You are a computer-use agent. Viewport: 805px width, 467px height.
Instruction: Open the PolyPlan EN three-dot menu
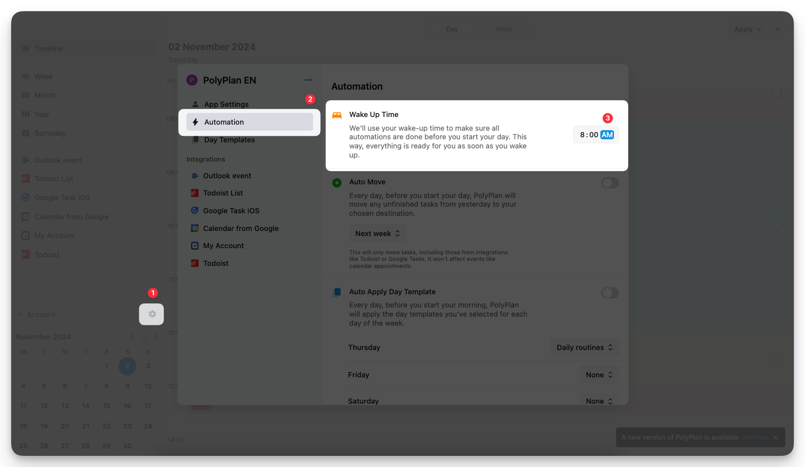pyautogui.click(x=308, y=80)
